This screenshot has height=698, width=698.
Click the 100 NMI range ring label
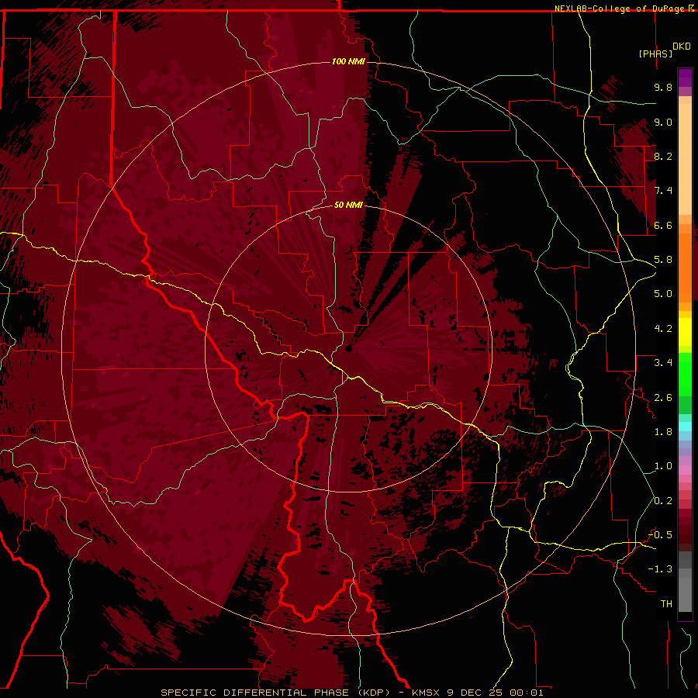pos(348,61)
